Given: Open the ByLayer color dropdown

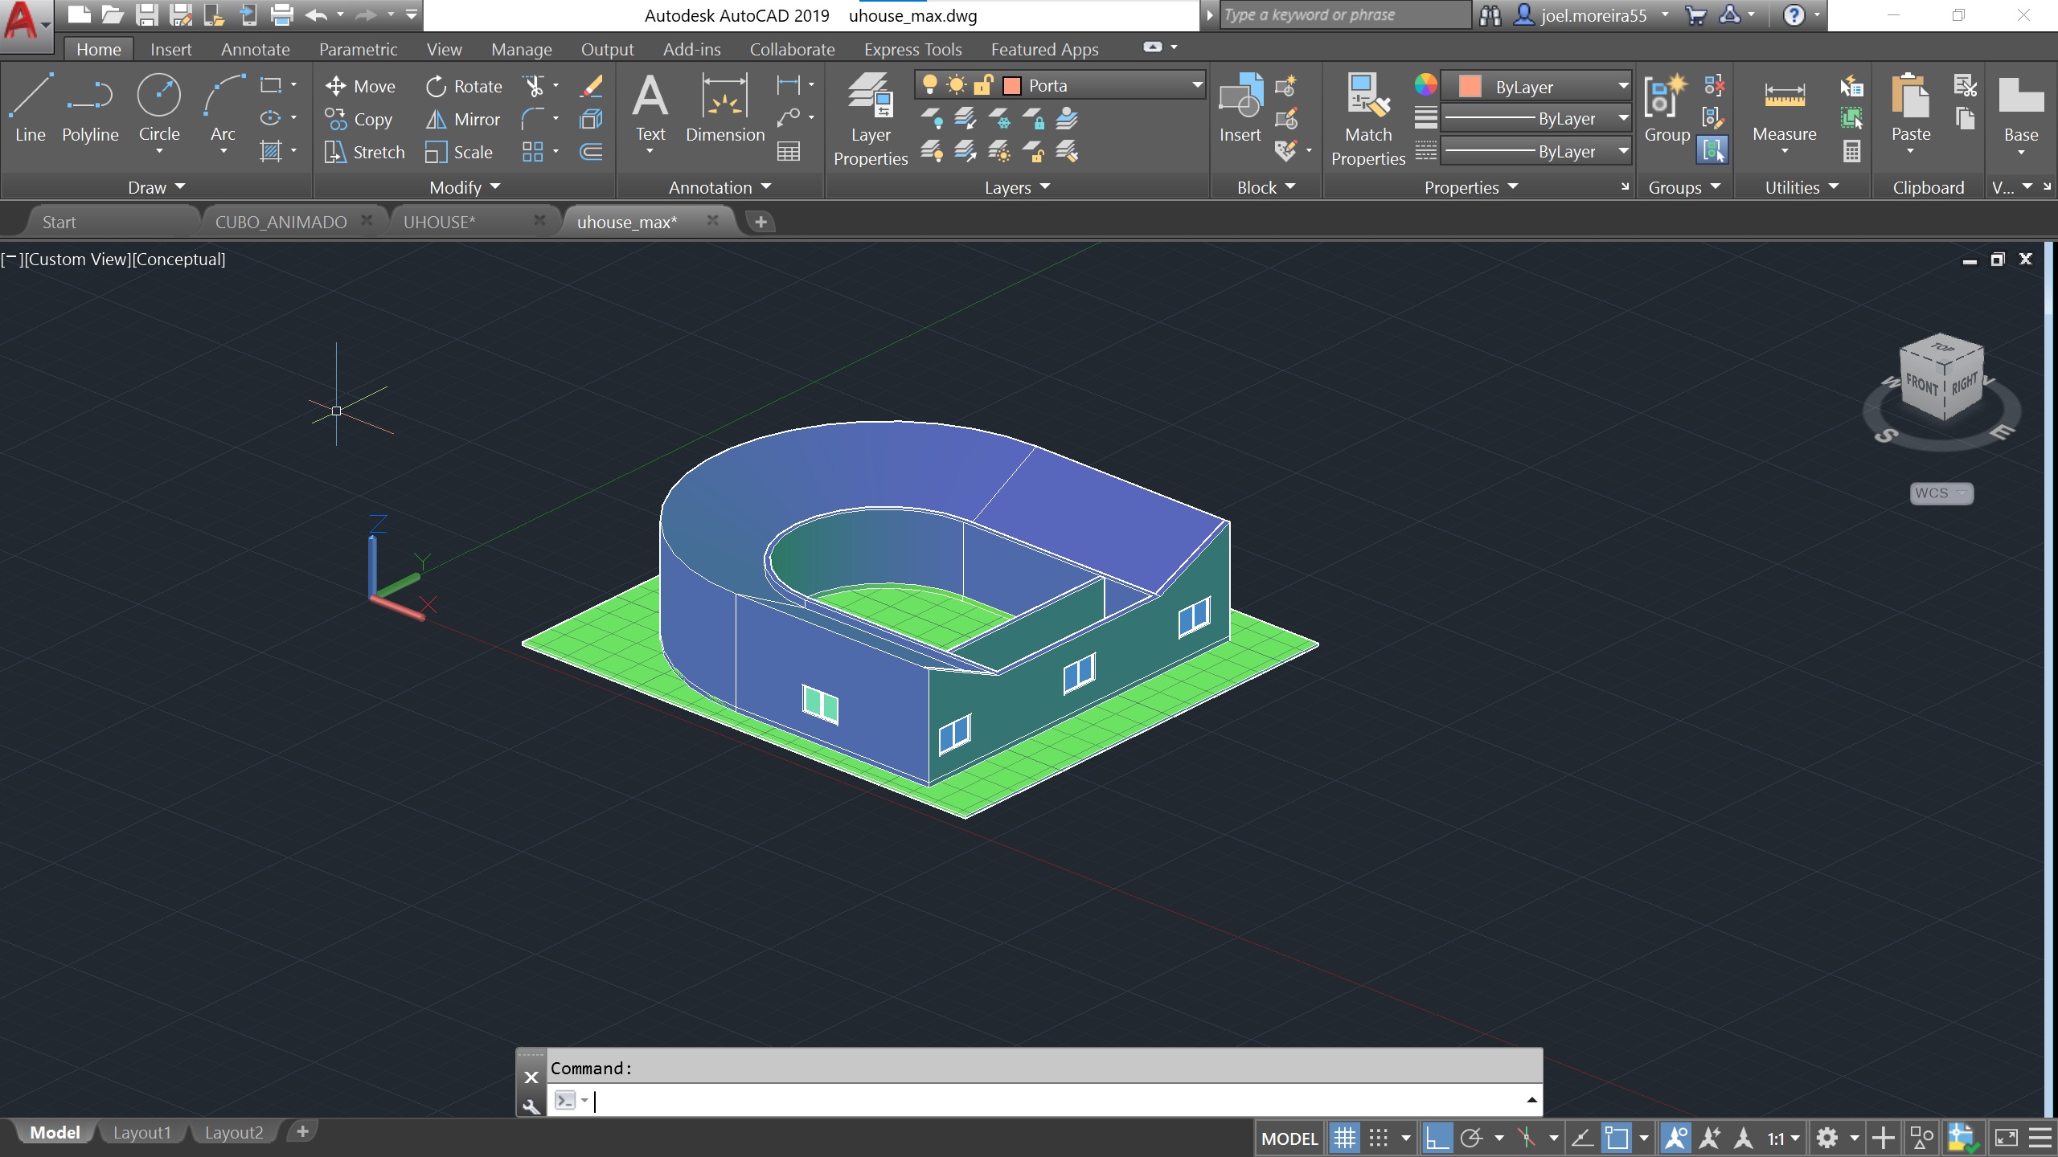Looking at the screenshot, I should point(1623,86).
